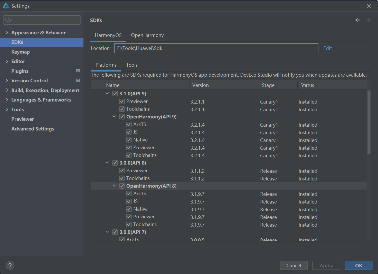This screenshot has width=378, height=274.
Task: Uncheck Previewer 3.1.1.2 checkbox
Action: coord(122,171)
